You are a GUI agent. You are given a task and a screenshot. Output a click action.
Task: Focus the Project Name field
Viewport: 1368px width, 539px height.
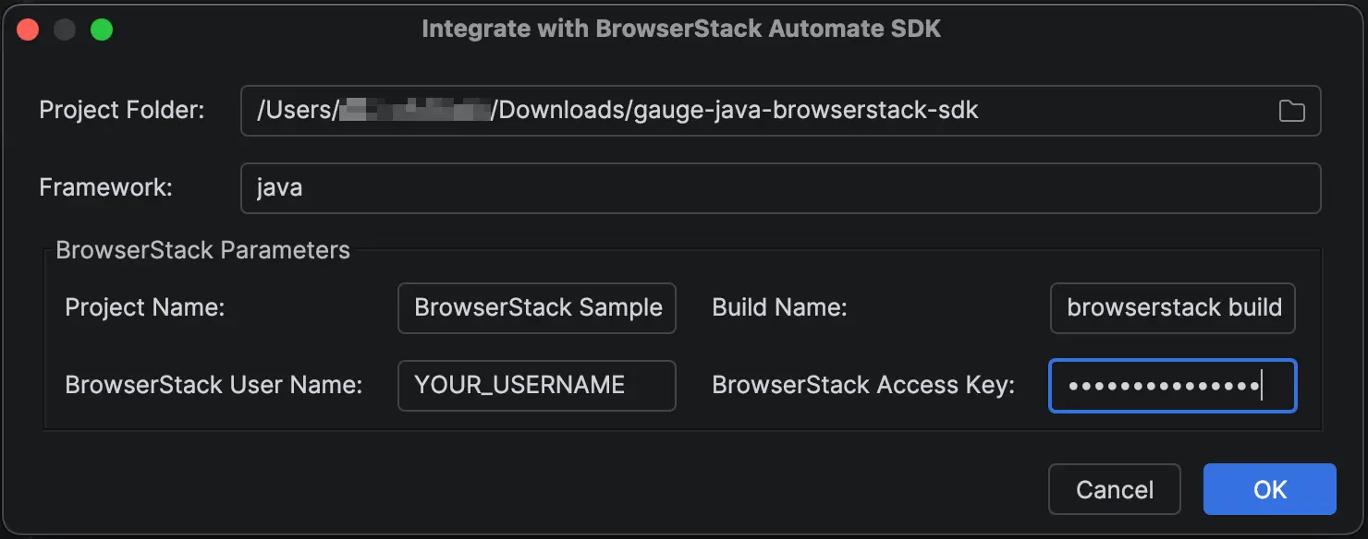pos(537,307)
